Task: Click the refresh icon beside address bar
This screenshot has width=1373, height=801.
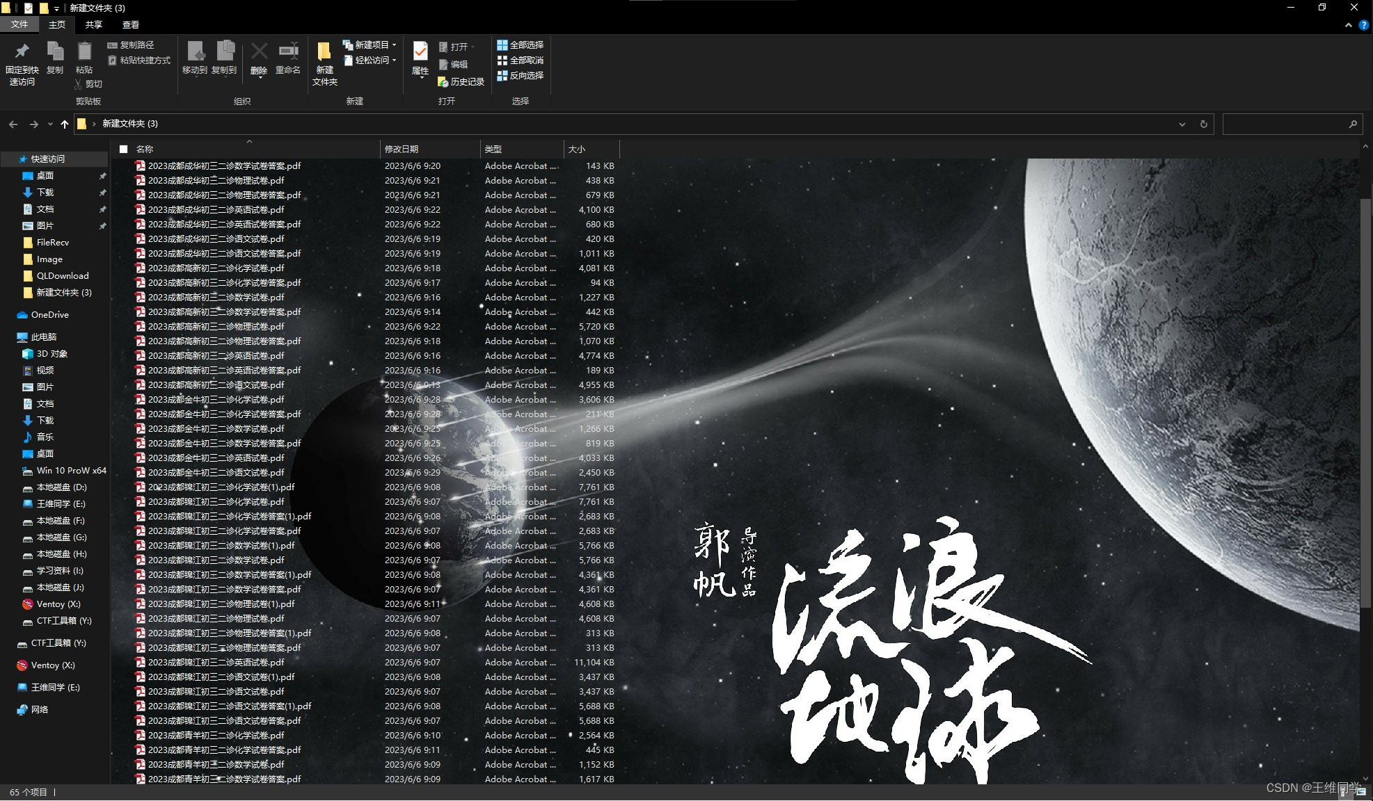Action: 1203,124
